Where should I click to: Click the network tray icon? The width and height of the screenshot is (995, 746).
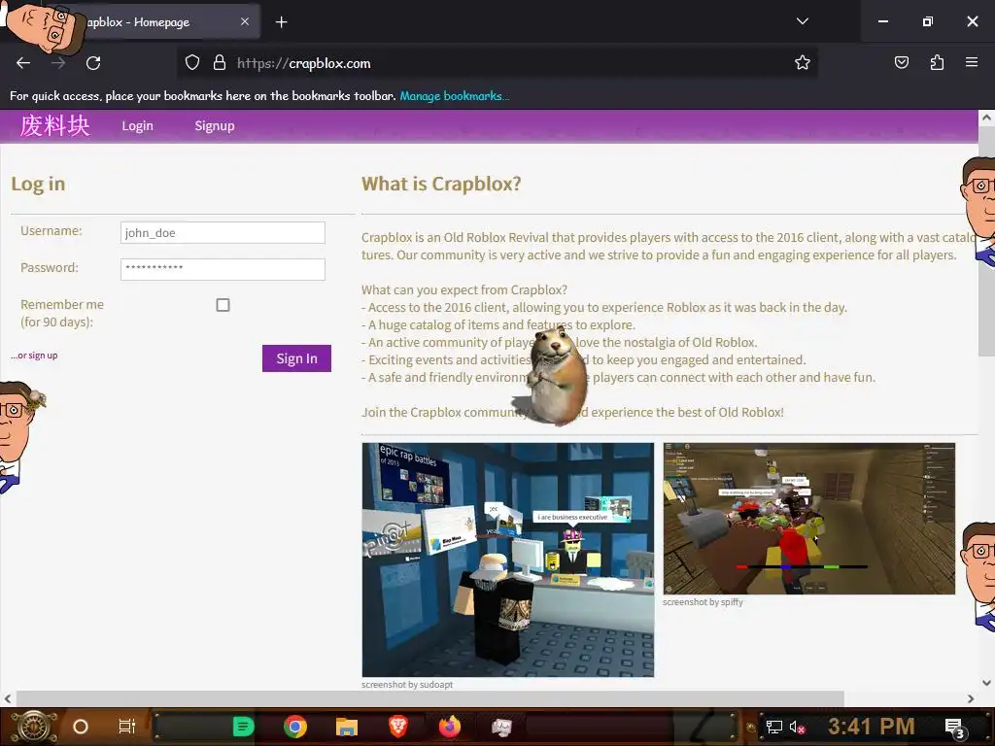tap(773, 727)
